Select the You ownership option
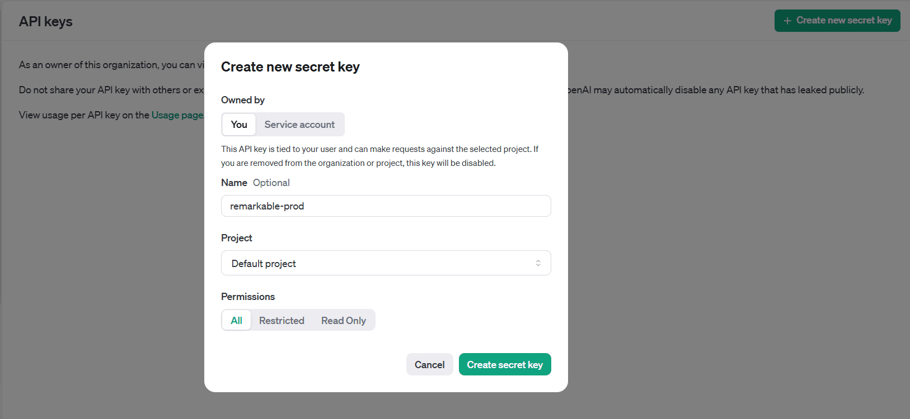The image size is (910, 419). (x=239, y=125)
